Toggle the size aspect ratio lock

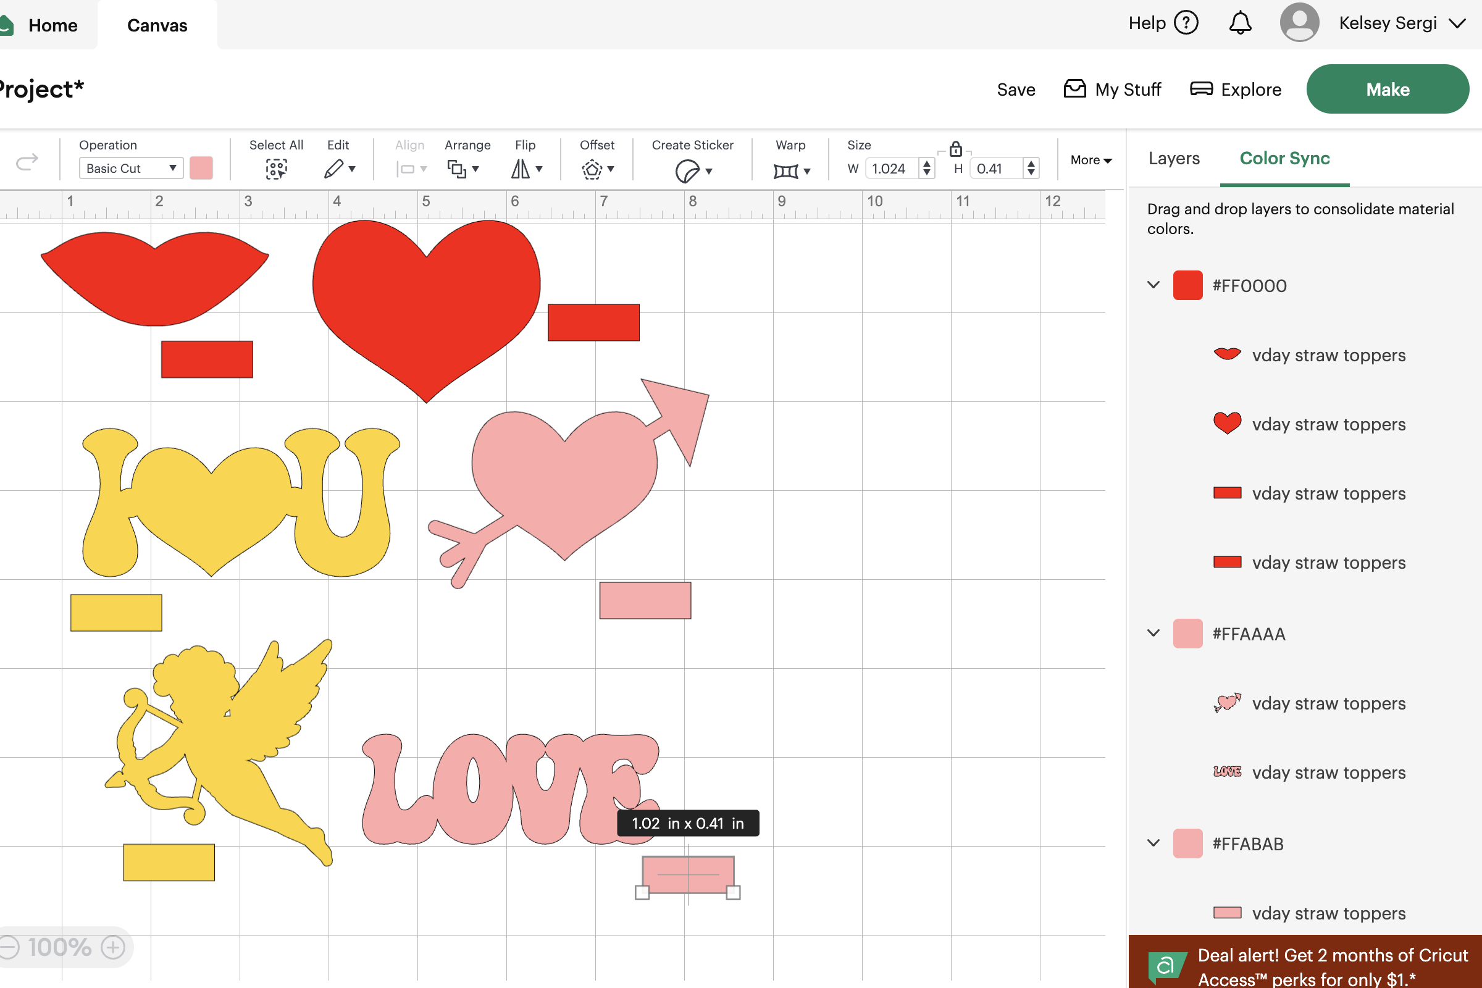tap(955, 149)
